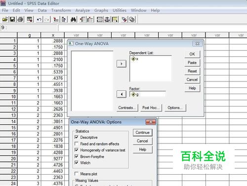Click Continue in the Options dialog
Image resolution: width=247 pixels, height=186 pixels.
pyautogui.click(x=143, y=133)
